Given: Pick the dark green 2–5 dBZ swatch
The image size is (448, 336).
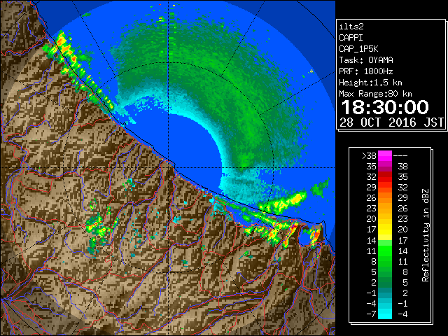Looking at the screenshot, I should [x=385, y=283].
